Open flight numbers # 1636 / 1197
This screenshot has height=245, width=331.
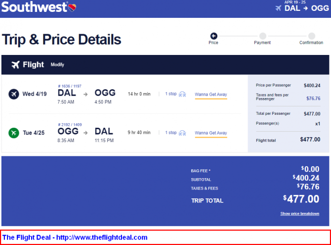pos(70,86)
